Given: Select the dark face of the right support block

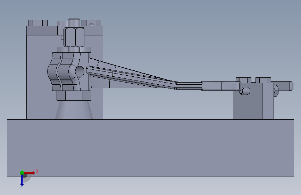Looking at the screenshot, I should (x=248, y=105).
